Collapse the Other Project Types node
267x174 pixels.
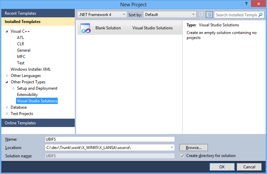(x=7, y=82)
